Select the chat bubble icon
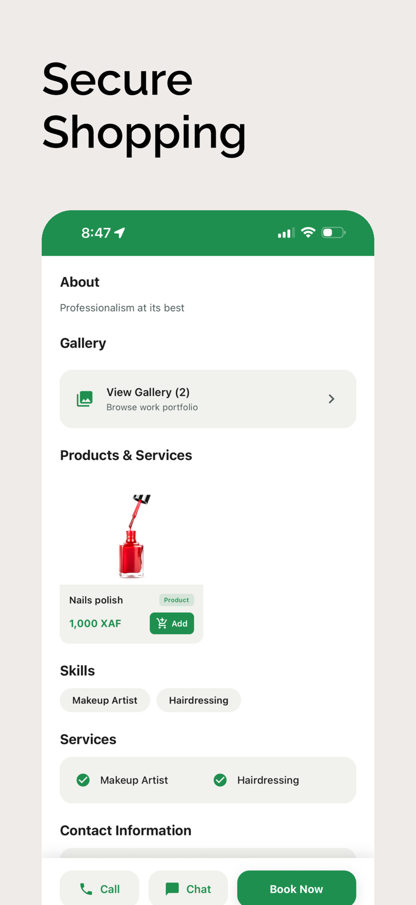Viewport: 416px width, 905px height. (172, 889)
